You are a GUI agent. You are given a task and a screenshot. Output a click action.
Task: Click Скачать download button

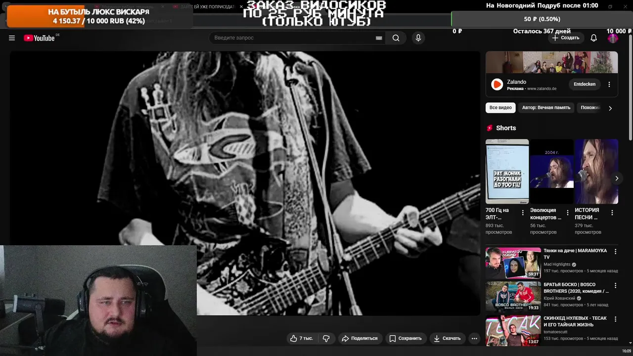pyautogui.click(x=447, y=338)
